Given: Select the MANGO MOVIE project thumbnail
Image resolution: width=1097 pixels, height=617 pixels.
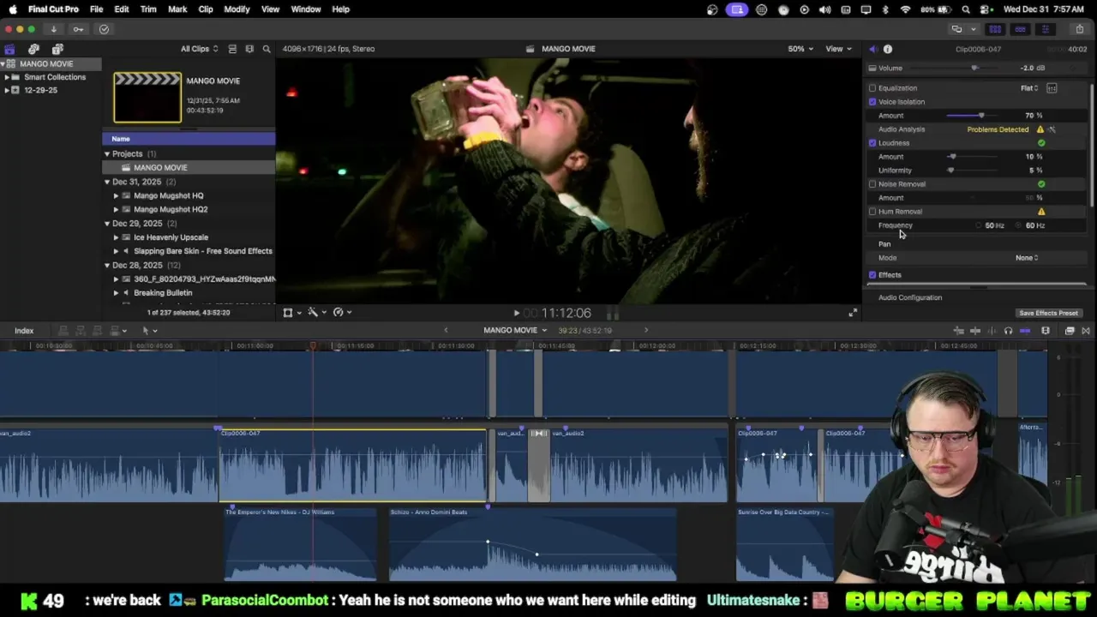Looking at the screenshot, I should (147, 98).
